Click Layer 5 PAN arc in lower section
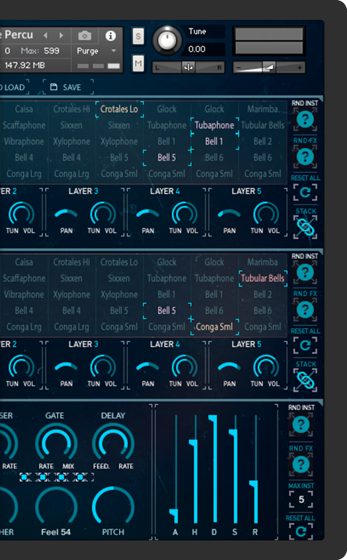 [x=229, y=367]
